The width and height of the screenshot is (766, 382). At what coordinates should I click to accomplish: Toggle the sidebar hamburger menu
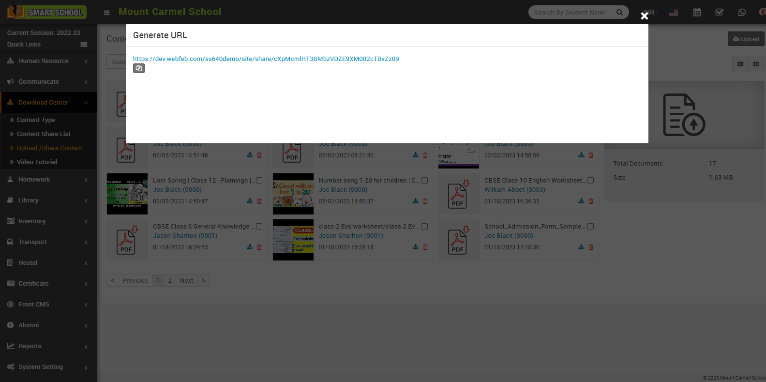click(107, 13)
